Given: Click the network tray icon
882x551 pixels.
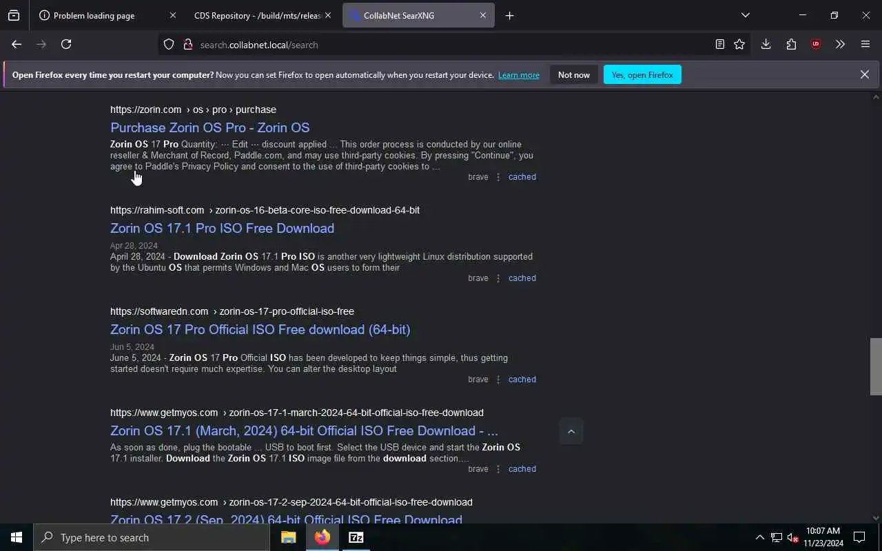Looking at the screenshot, I should (x=777, y=537).
